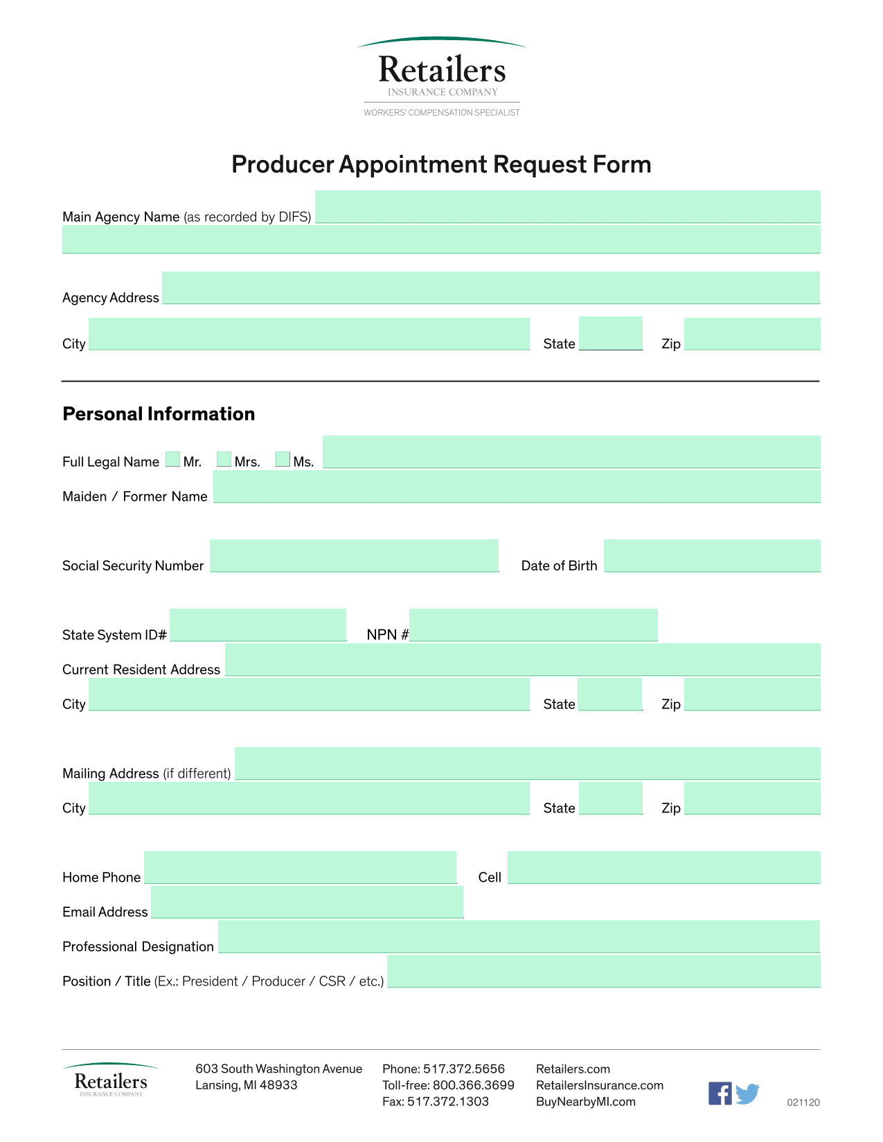Screen dimensions: 883x1142
Task: Click the Agency Address field
Action: [x=491, y=287]
